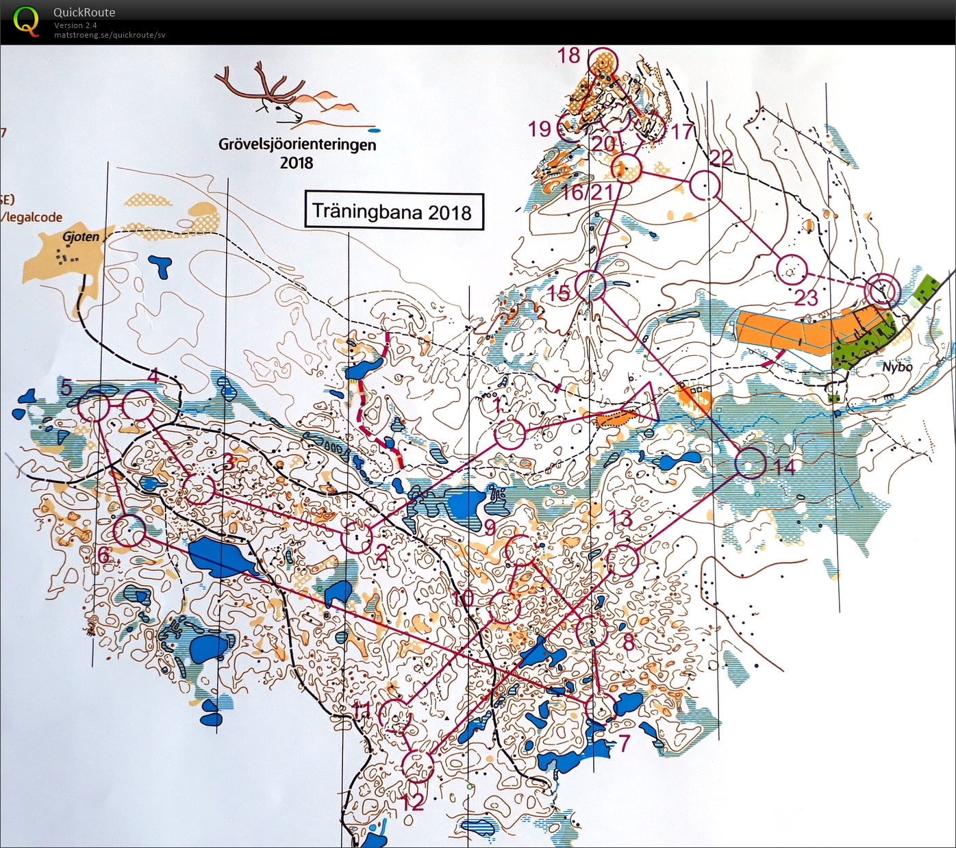Click the Nybo place label

[897, 367]
